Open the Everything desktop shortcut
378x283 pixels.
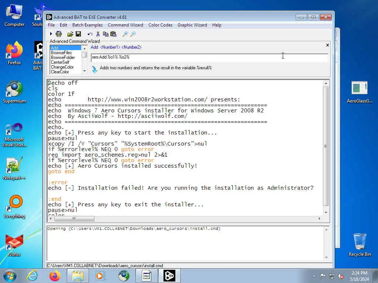click(x=14, y=206)
